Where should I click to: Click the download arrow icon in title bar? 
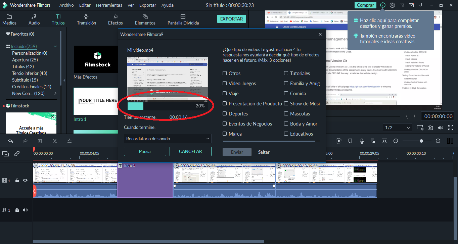click(420, 5)
